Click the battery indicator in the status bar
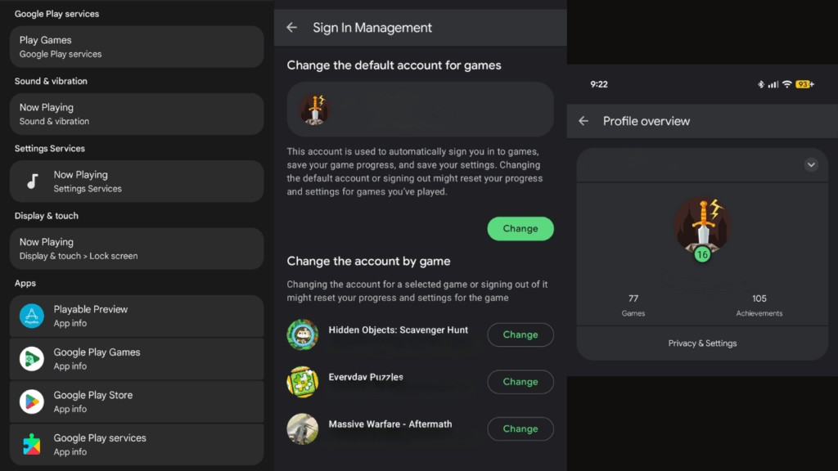This screenshot has height=471, width=838. coord(803,83)
